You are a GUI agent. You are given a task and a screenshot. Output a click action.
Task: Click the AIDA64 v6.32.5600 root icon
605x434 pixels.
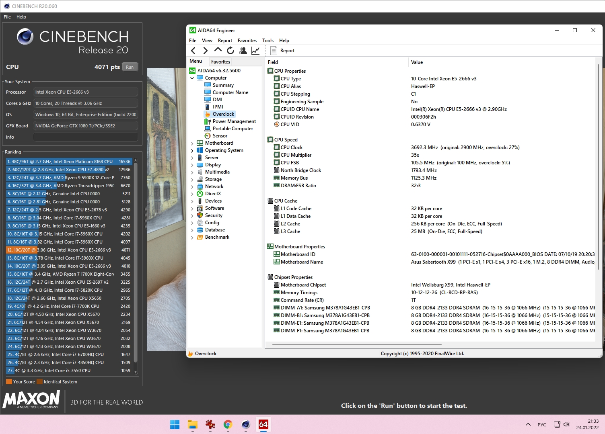tap(192, 71)
